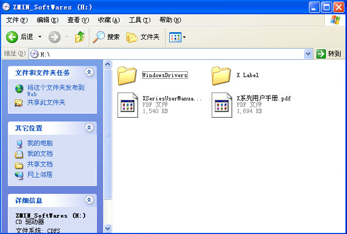
Task: Expand the address bar dropdown list
Action: click(x=308, y=54)
